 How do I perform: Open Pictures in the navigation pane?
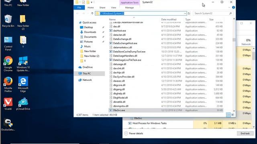click(88, 42)
